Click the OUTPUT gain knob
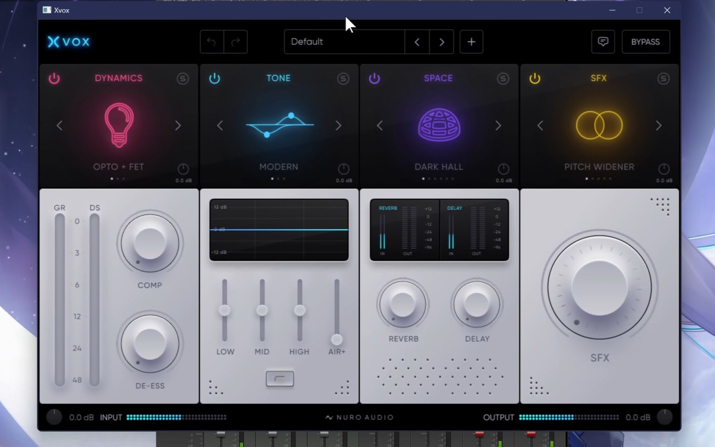This screenshot has height=447, width=715. tap(665, 417)
